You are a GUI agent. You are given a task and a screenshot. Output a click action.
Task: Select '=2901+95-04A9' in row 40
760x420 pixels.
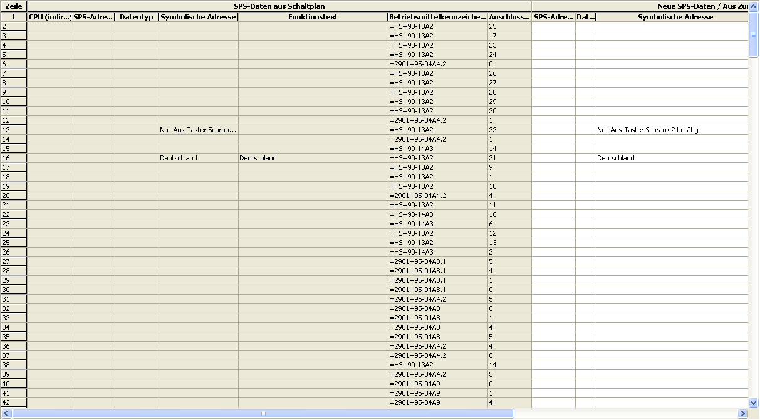[x=437, y=384]
